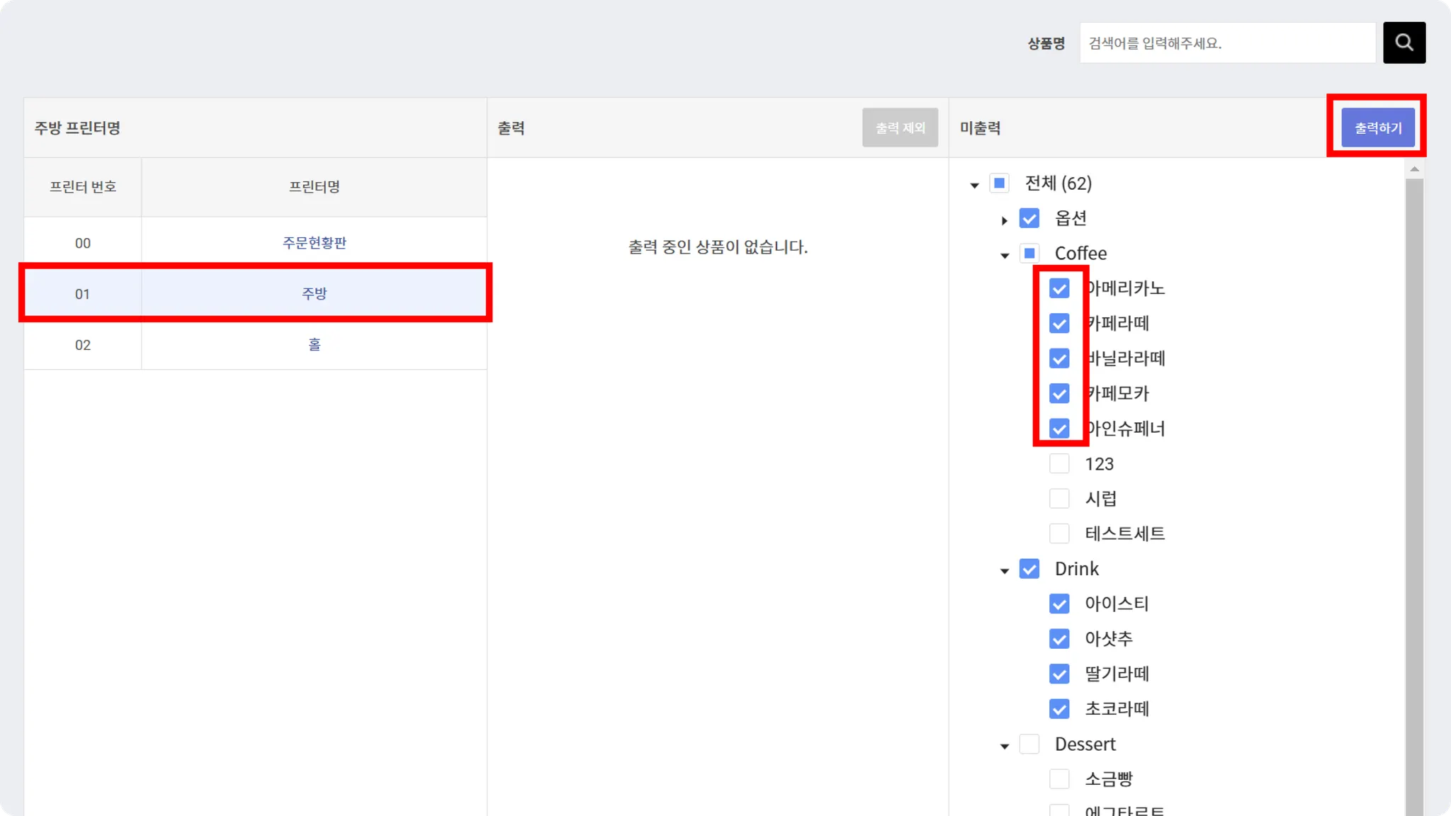
Task: Select the 주문현황판 printer row
Action: [314, 243]
